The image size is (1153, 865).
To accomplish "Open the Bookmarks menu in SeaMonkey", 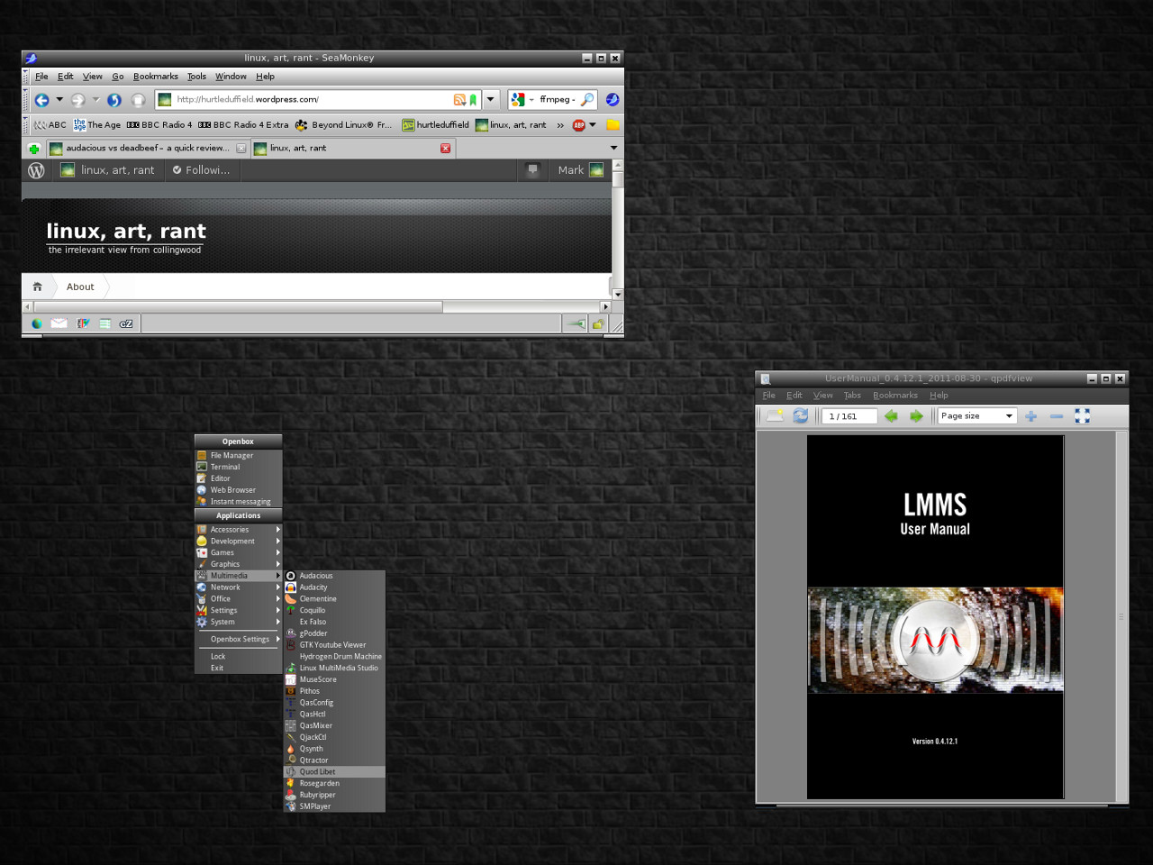I will (x=156, y=77).
